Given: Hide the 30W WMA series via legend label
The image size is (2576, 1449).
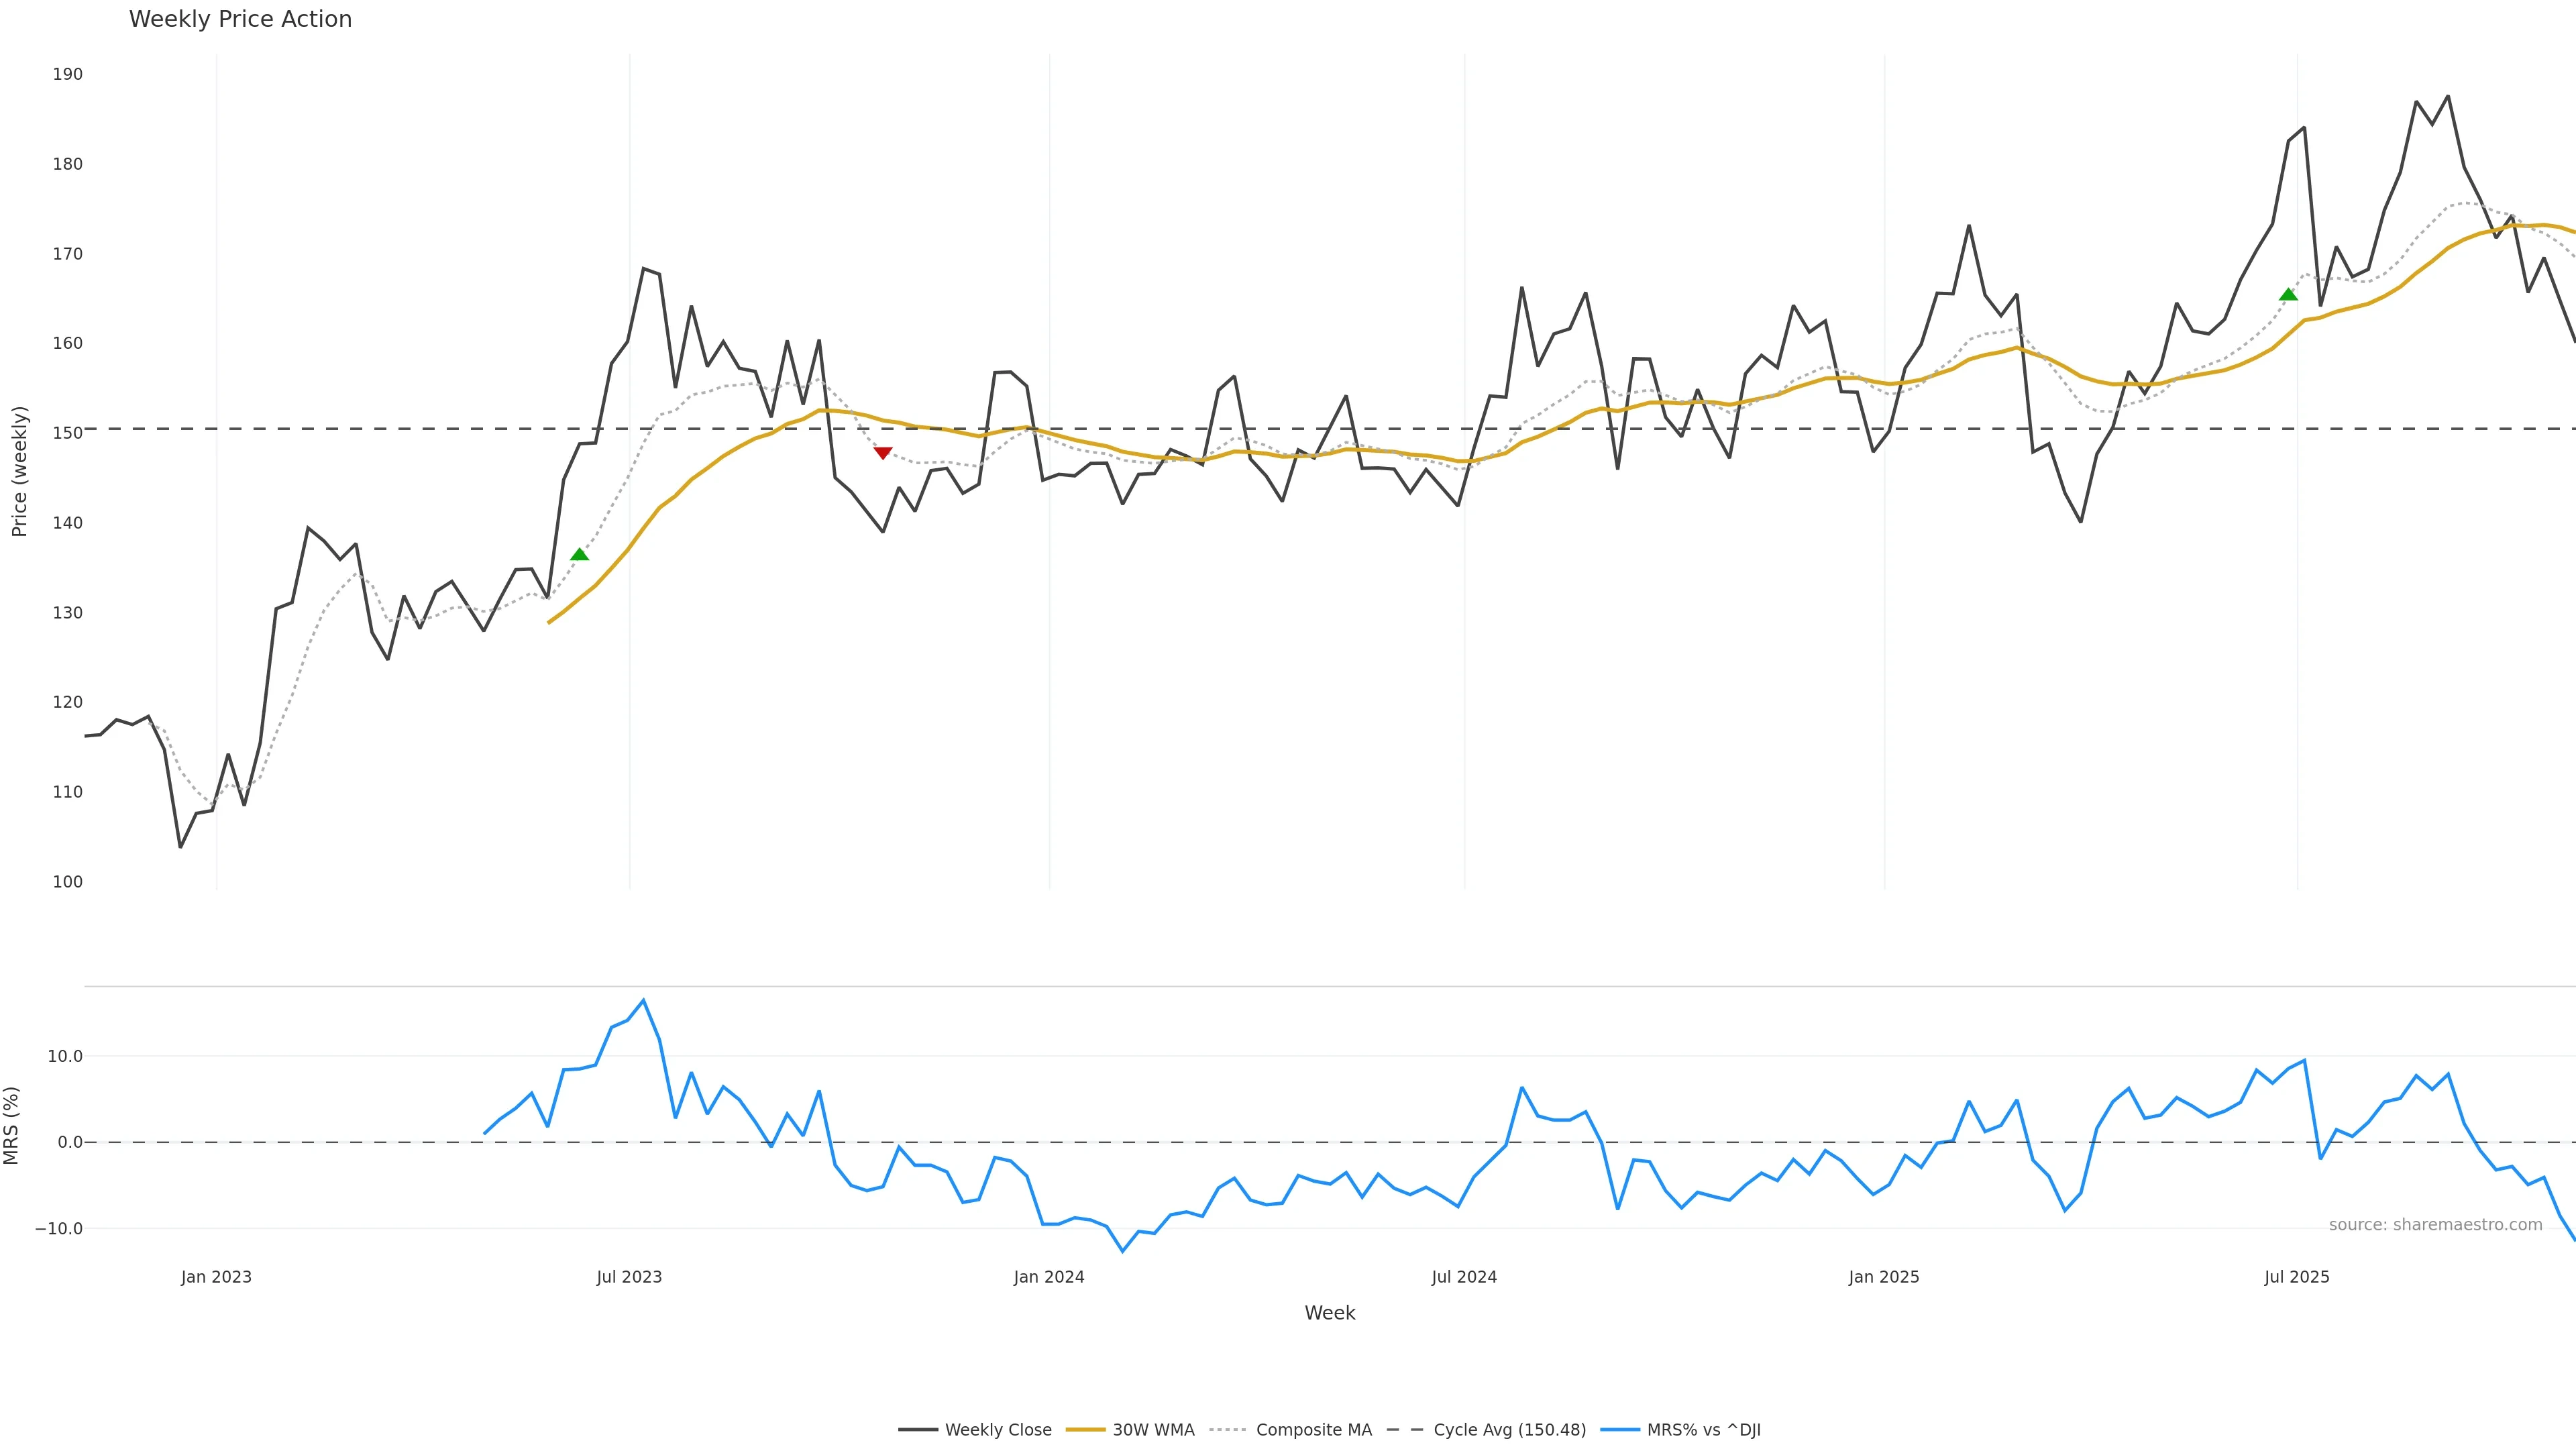Looking at the screenshot, I should pos(1153,1430).
